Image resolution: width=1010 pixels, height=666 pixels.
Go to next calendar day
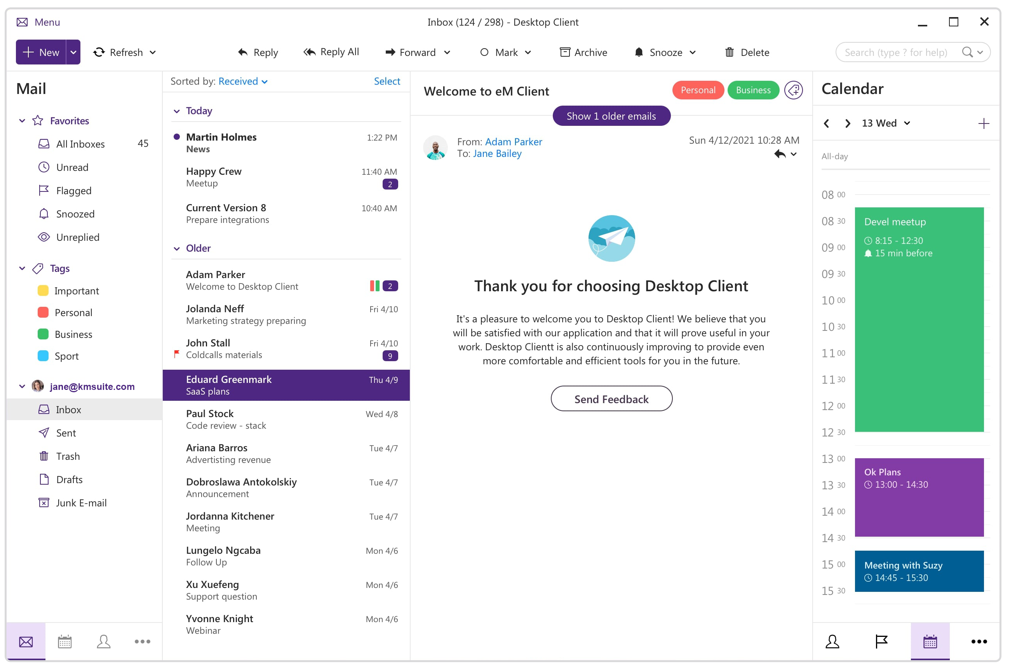[x=848, y=123]
